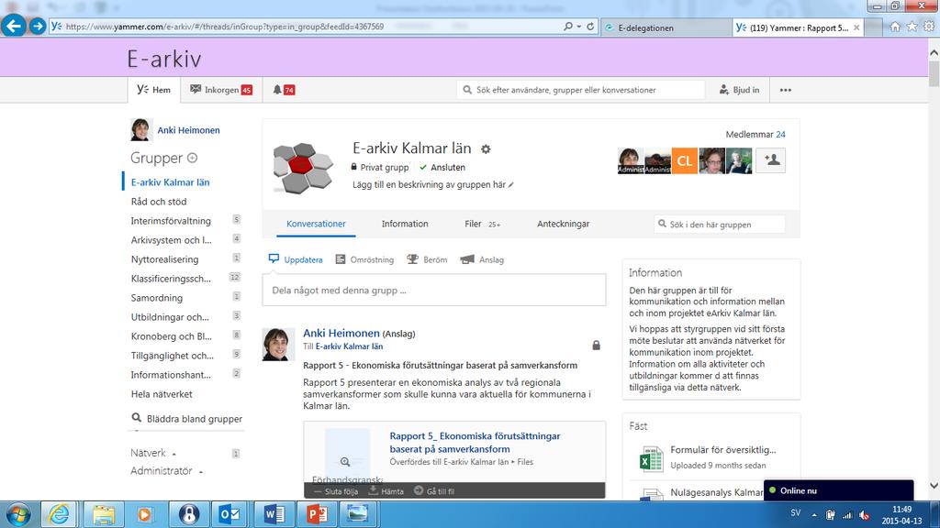Open File Explorer from the taskbar
940x528 pixels.
click(x=103, y=514)
